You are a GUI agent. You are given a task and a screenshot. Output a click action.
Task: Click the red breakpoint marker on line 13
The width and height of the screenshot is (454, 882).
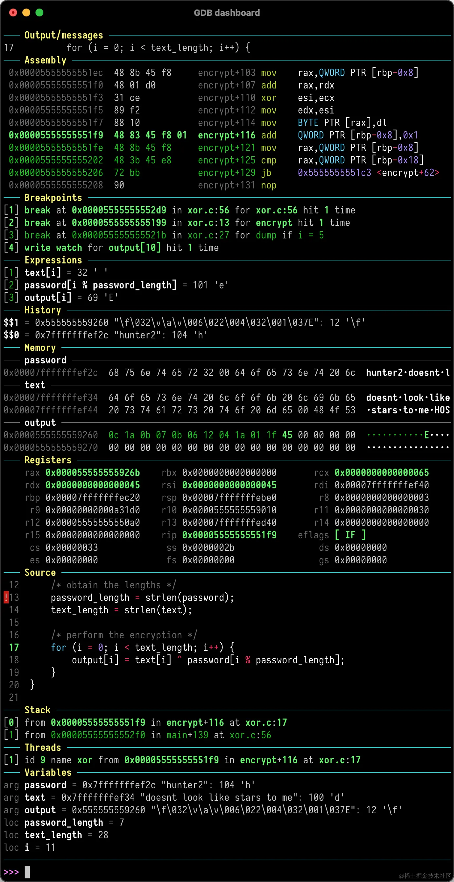pos(6,597)
